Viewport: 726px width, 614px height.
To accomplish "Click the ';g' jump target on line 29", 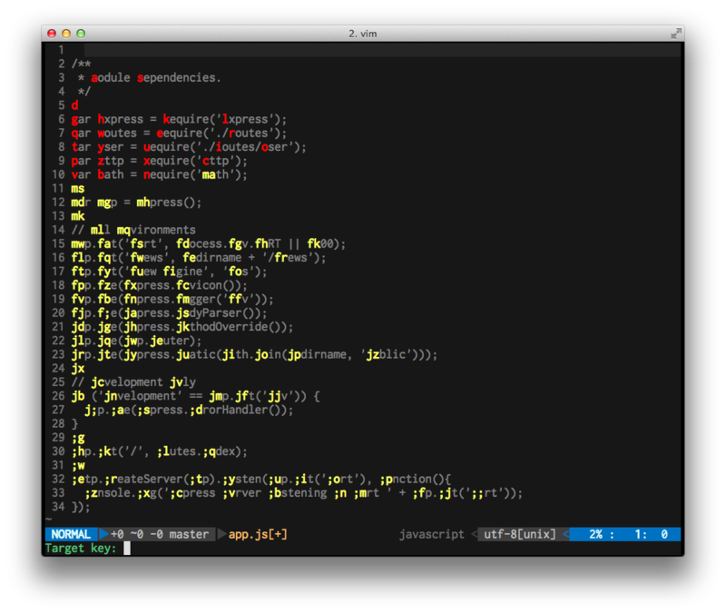I will coord(78,438).
